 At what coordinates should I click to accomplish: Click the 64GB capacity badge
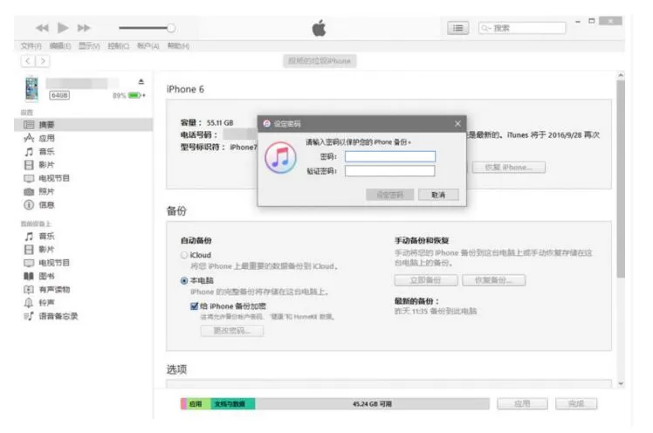(x=59, y=95)
